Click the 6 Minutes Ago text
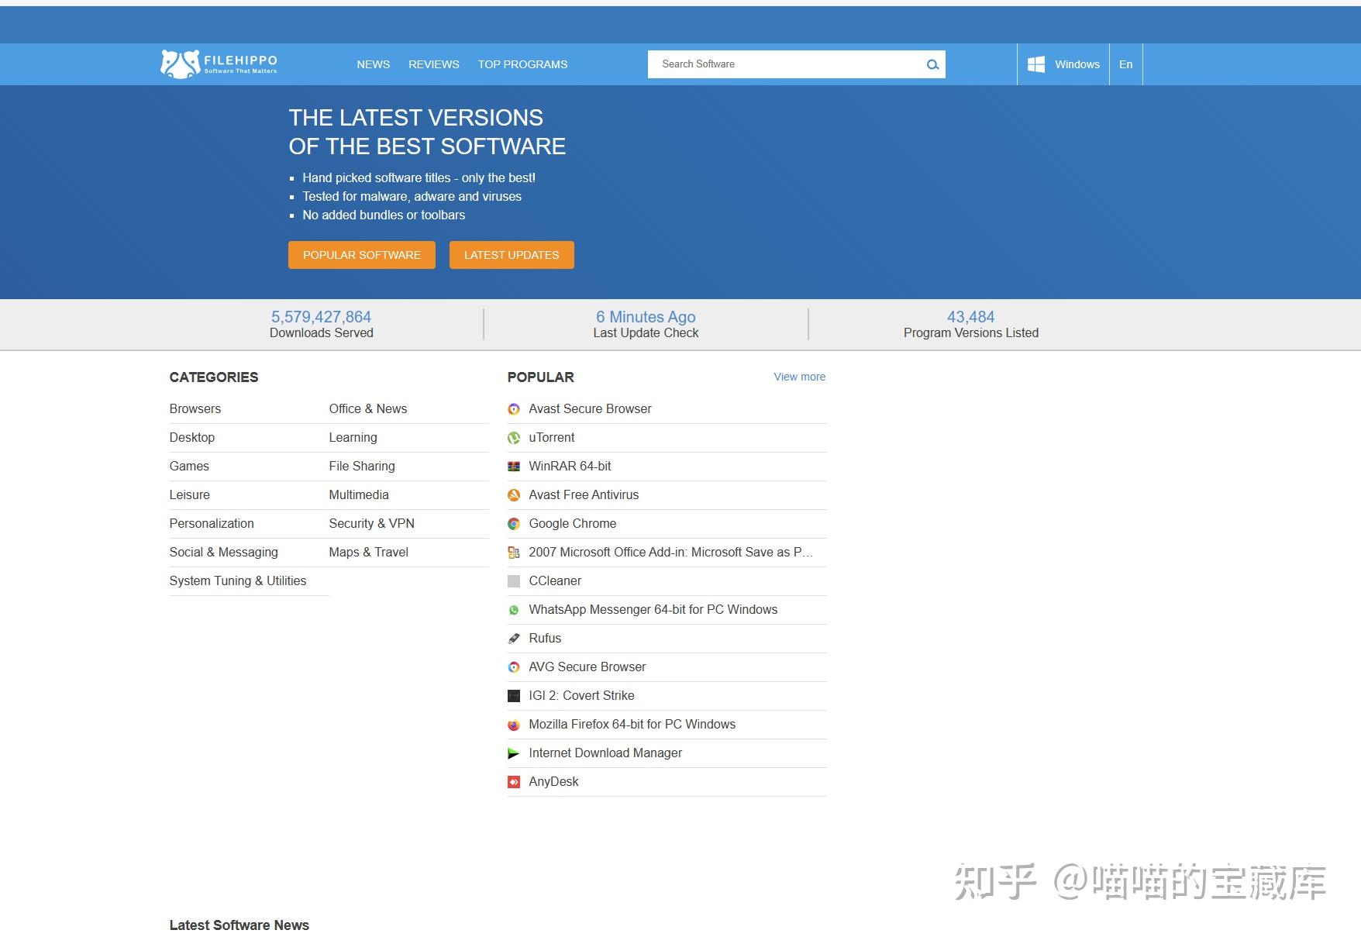 (x=646, y=317)
